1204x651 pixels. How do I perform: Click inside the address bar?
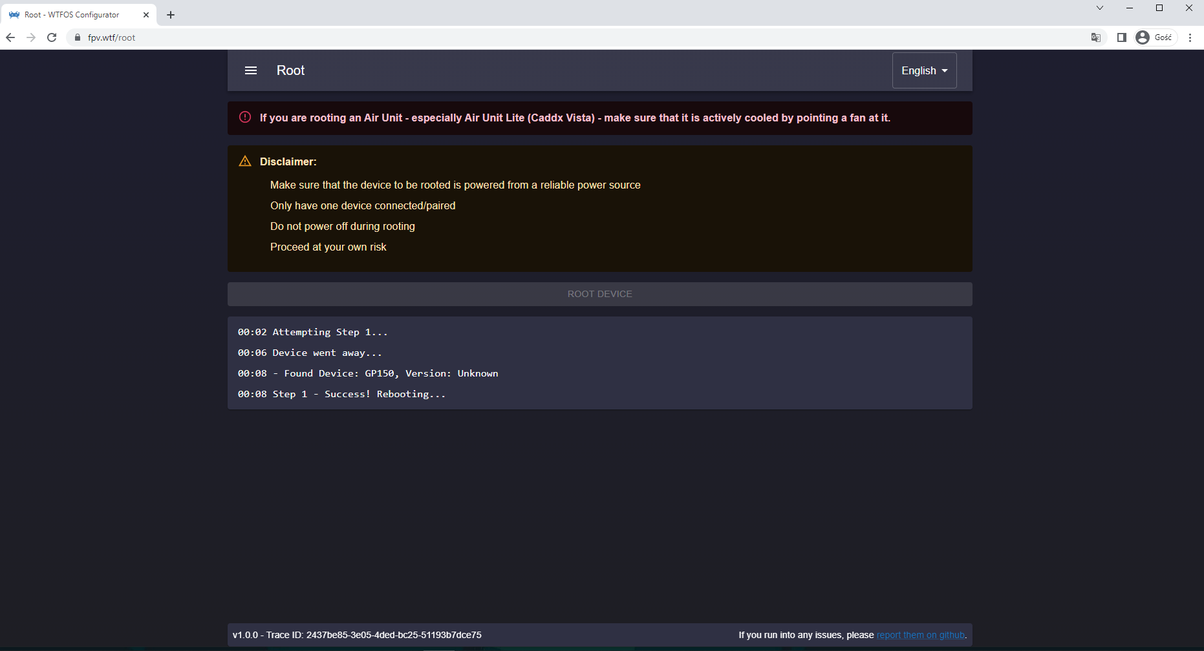tap(259, 37)
